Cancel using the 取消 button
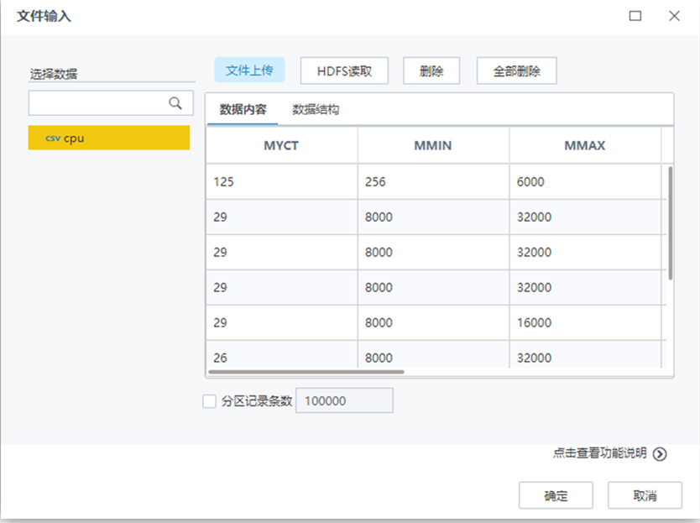Image resolution: width=700 pixels, height=523 pixels. (645, 495)
